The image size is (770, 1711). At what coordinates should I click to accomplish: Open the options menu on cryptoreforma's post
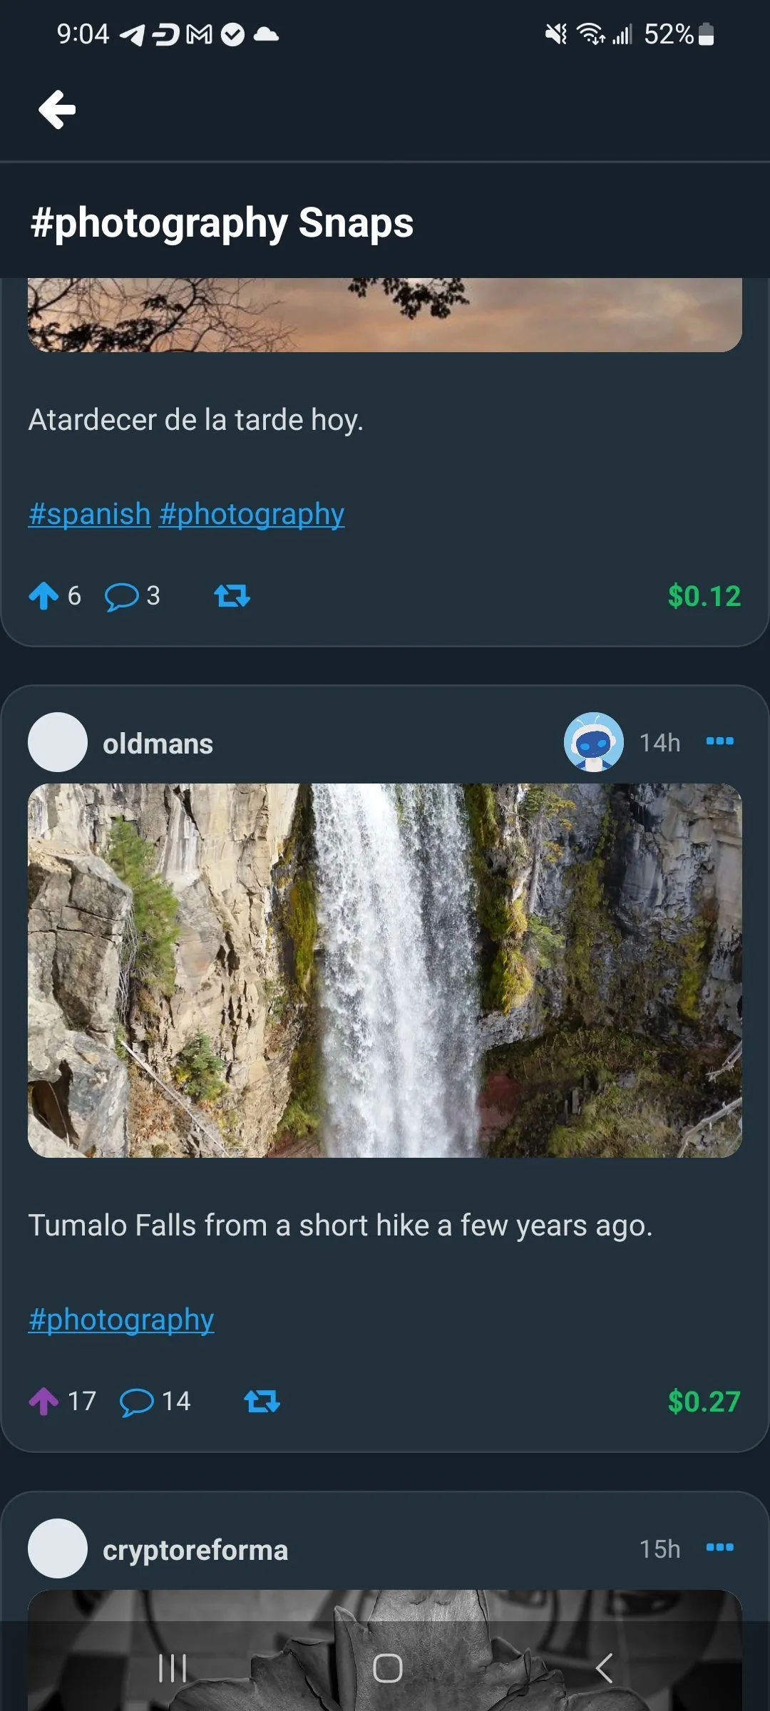(720, 1547)
